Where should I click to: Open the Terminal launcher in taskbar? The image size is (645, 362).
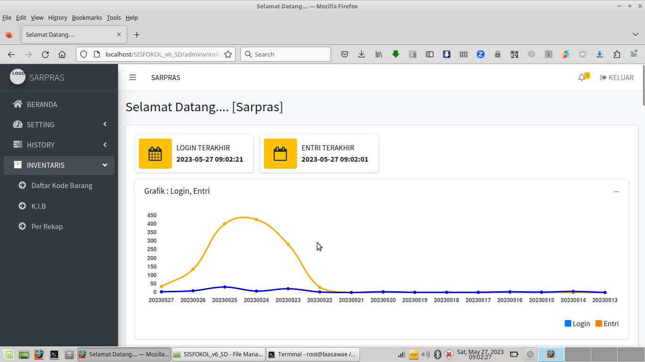pos(54,354)
